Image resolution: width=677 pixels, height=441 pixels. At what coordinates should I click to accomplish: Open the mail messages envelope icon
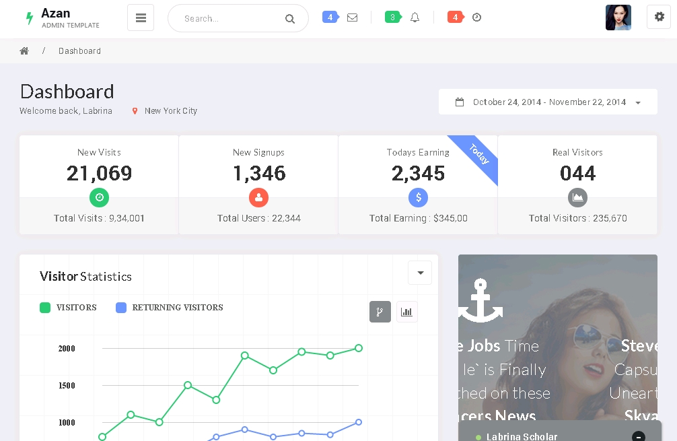352,18
